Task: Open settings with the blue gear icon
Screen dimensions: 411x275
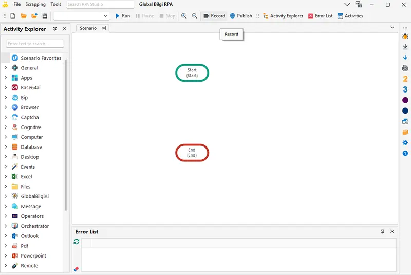Action: tap(405, 142)
